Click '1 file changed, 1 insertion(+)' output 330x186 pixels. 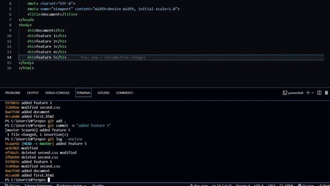tap(38, 134)
